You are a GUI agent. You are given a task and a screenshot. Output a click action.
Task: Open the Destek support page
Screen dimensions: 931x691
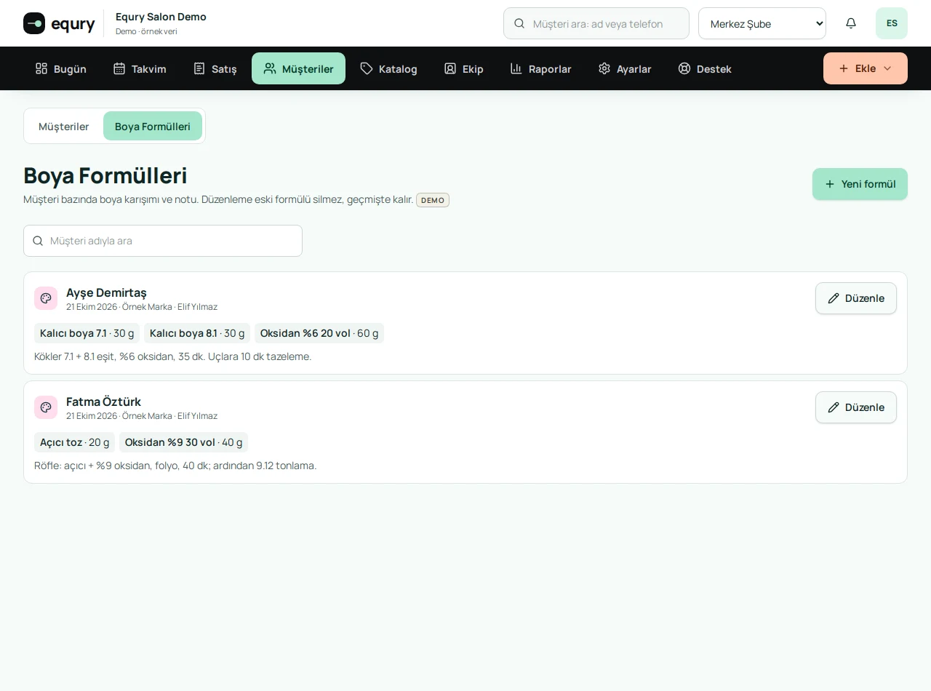[x=705, y=68]
